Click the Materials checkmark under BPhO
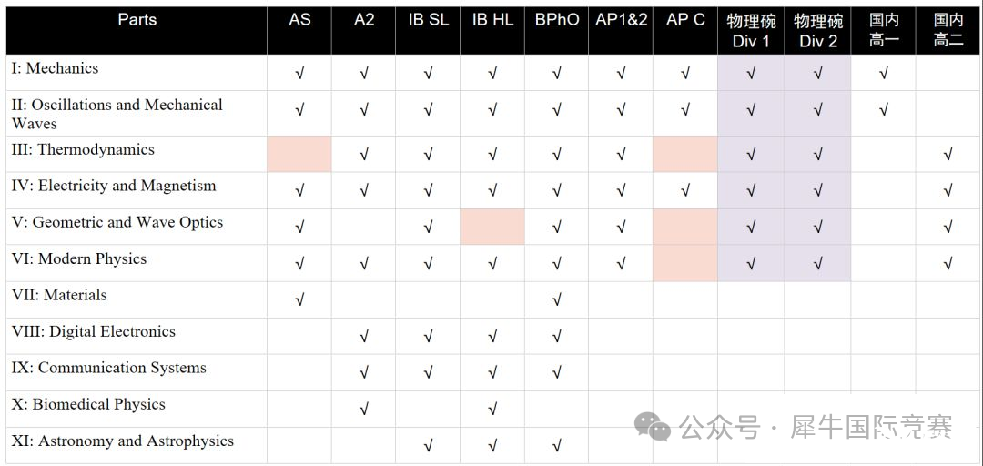The height and width of the screenshot is (466, 983). tap(557, 300)
